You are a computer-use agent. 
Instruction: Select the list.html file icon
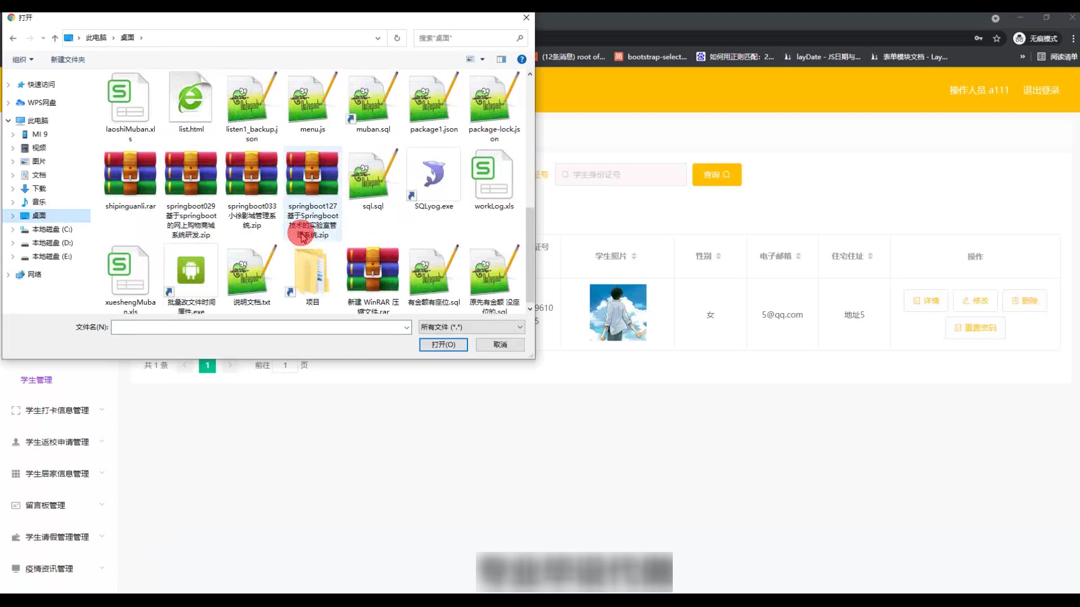(x=191, y=98)
